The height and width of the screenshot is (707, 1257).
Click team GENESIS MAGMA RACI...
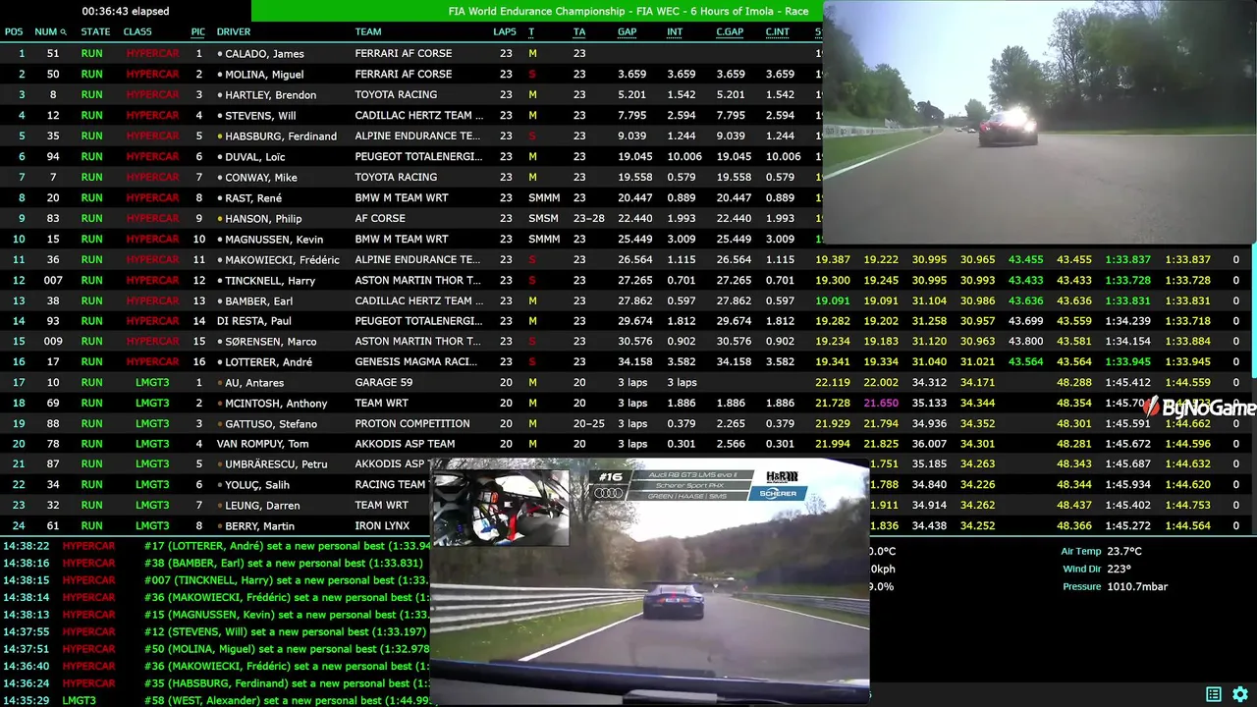pyautogui.click(x=417, y=362)
